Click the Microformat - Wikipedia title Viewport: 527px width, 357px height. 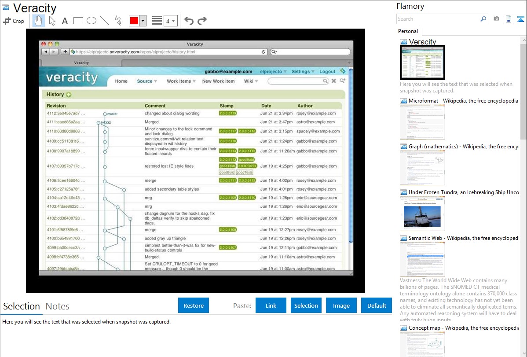(x=463, y=101)
